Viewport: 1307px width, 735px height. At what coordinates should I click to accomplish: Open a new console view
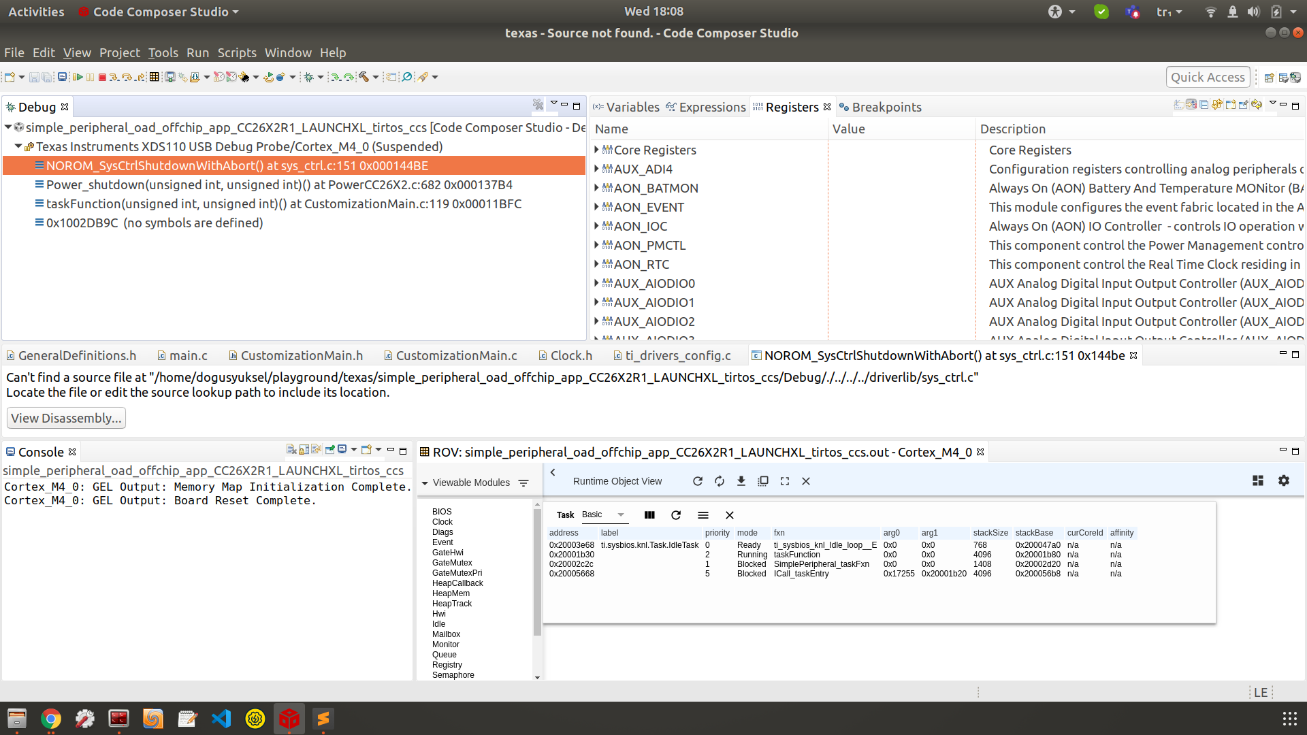[x=366, y=449]
